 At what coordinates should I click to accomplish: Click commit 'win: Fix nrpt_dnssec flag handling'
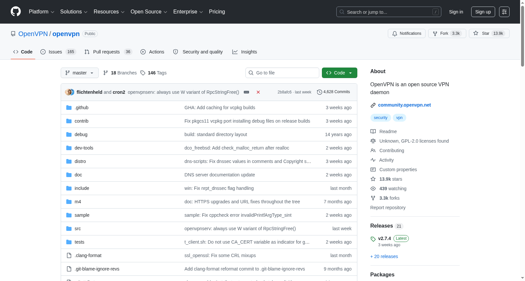(x=219, y=188)
